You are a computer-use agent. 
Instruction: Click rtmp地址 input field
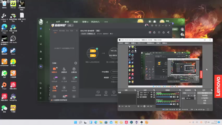tap(114, 72)
